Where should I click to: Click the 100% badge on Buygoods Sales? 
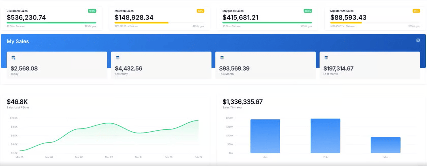pyautogui.click(x=308, y=11)
